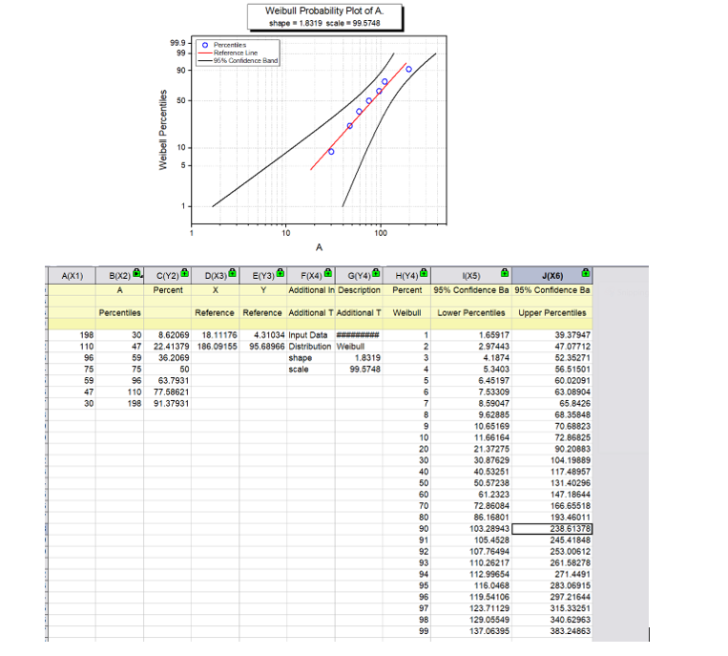Select the cell with 1.65917
This screenshot has height=656, width=728.
(471, 335)
